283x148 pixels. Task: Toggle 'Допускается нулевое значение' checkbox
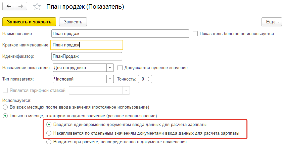click(120, 67)
